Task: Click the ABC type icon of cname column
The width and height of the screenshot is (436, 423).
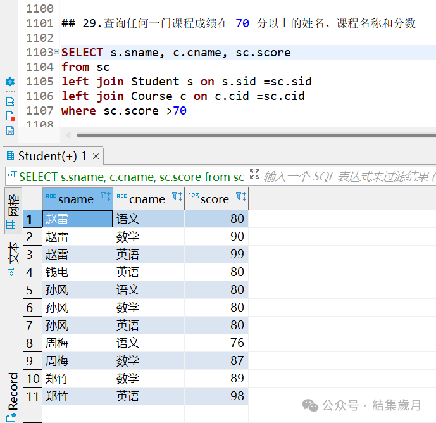Action: click(x=122, y=196)
